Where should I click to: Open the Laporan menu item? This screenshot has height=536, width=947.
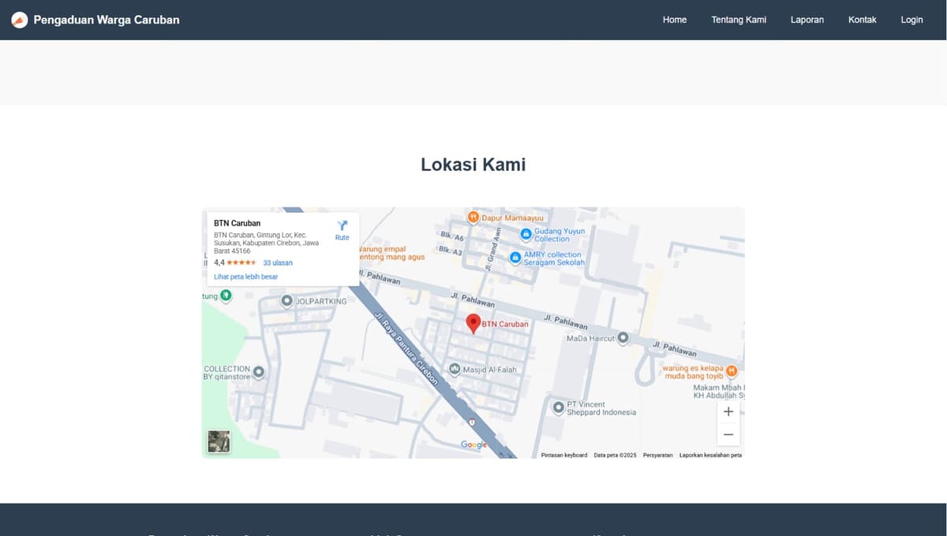807,20
